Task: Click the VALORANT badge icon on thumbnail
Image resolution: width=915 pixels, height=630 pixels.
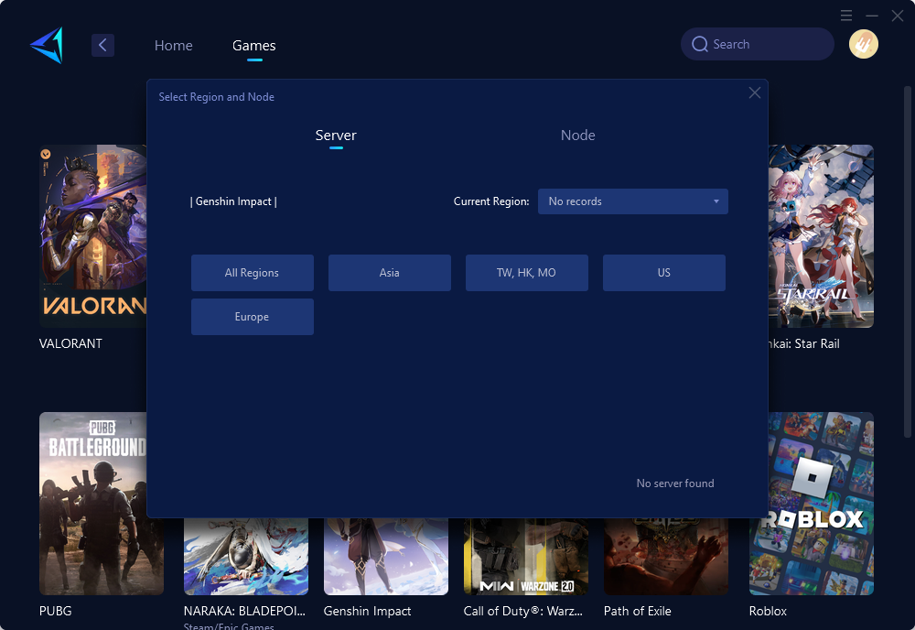Action: (46, 154)
